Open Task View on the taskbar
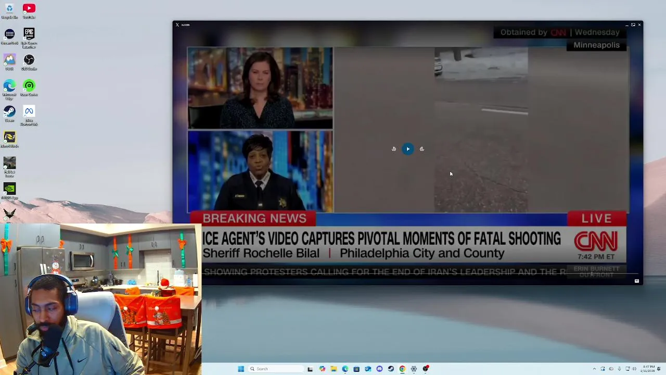The height and width of the screenshot is (375, 666). (310, 369)
